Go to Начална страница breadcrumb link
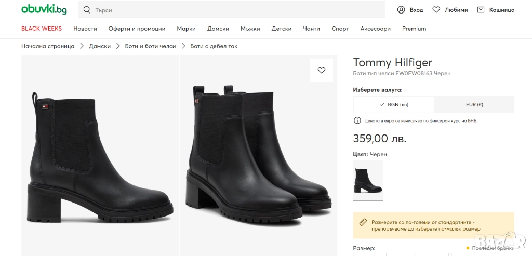Viewport: 532px width, 256px height. pos(48,46)
